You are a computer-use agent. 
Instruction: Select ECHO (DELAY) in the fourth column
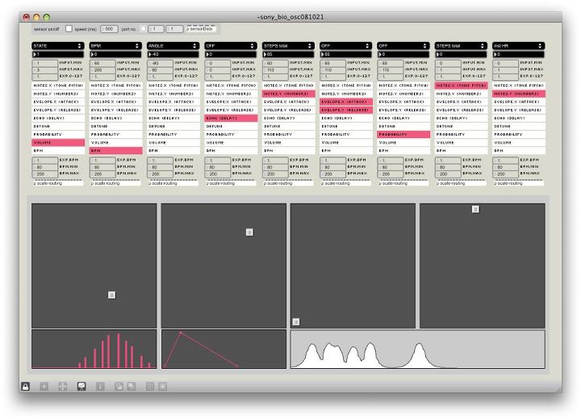[x=231, y=118]
